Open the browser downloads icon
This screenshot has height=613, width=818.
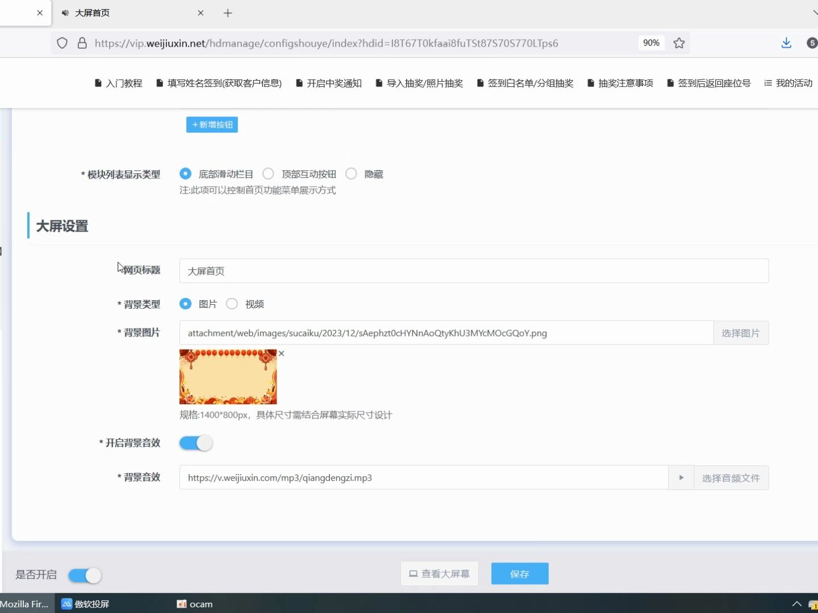[786, 43]
